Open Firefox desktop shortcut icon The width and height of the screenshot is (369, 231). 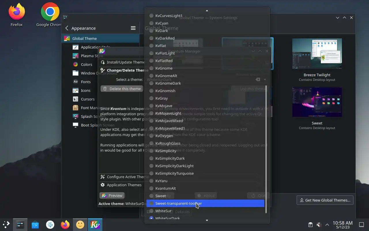16,12
